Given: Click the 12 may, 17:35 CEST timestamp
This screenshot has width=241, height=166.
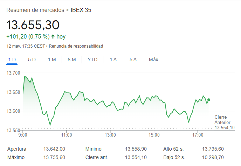Looking at the screenshot, I should coord(26,46).
